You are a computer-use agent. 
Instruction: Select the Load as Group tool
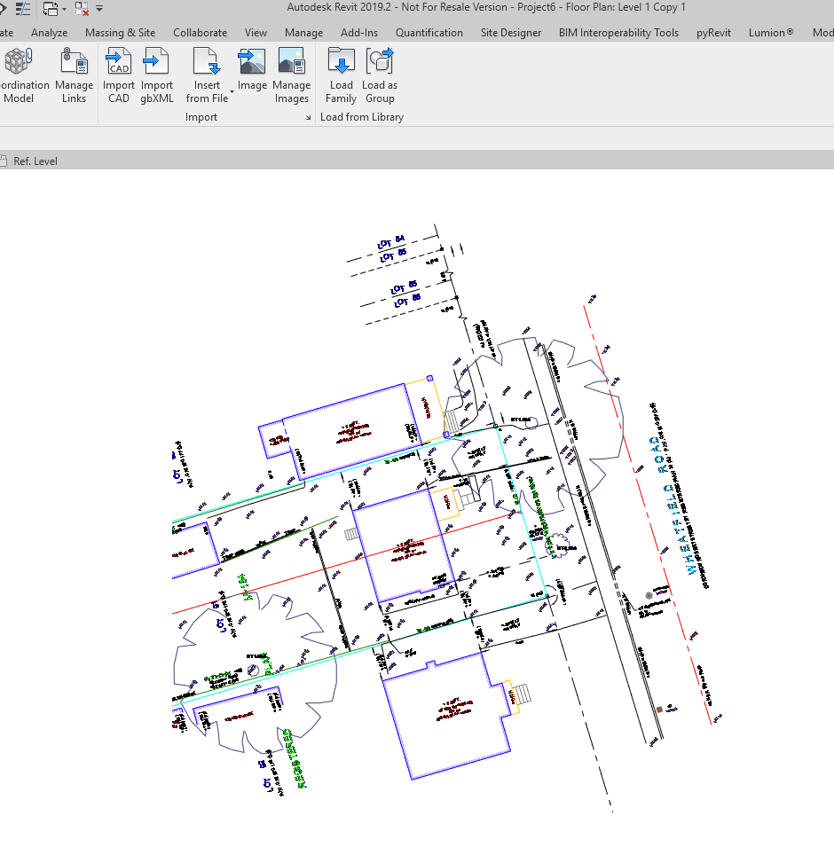pos(380,75)
